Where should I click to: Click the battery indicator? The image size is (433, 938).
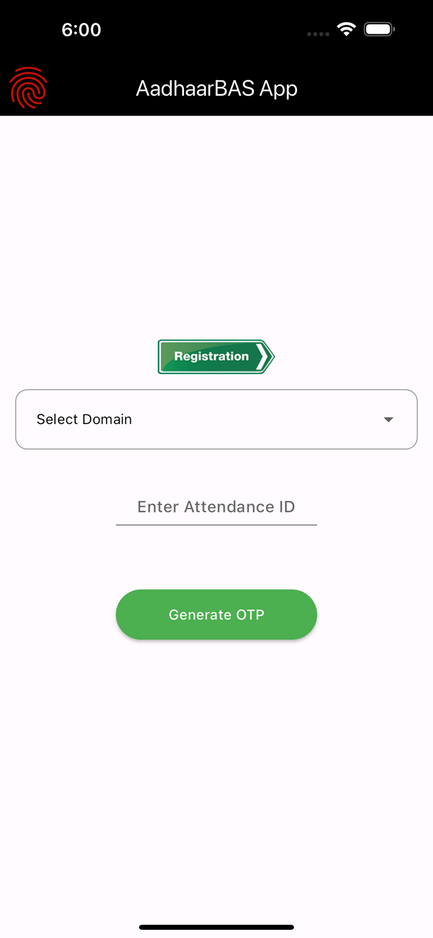pyautogui.click(x=378, y=28)
